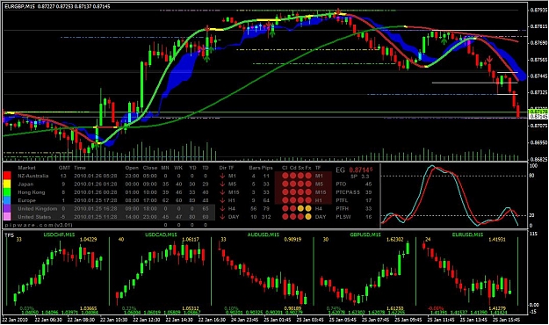Click the 80 level on oscillator scale
The image size is (549, 325).
531,176
